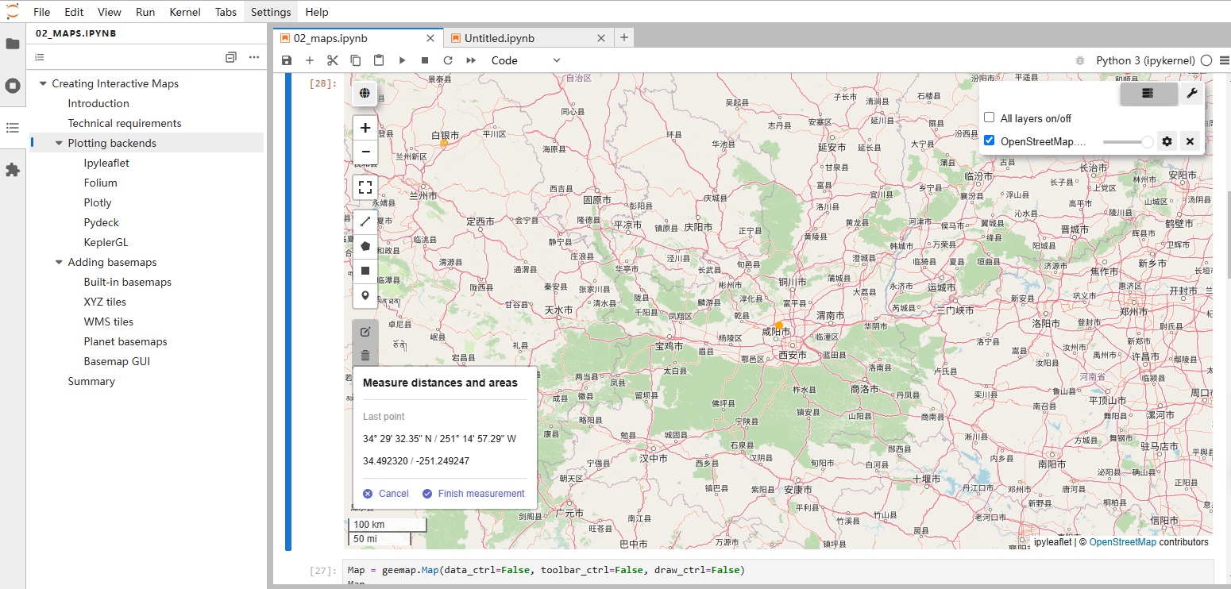Open the Settings menu
This screenshot has height=589, width=1231.
pyautogui.click(x=271, y=12)
